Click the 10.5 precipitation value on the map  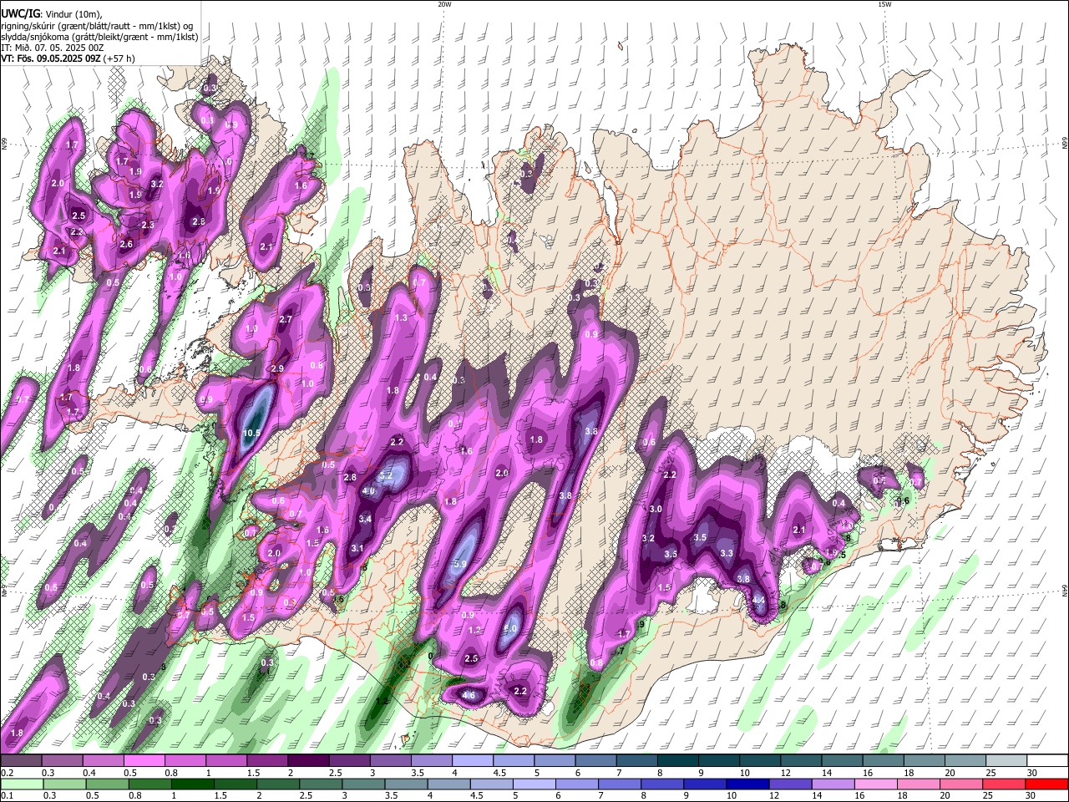[251, 434]
